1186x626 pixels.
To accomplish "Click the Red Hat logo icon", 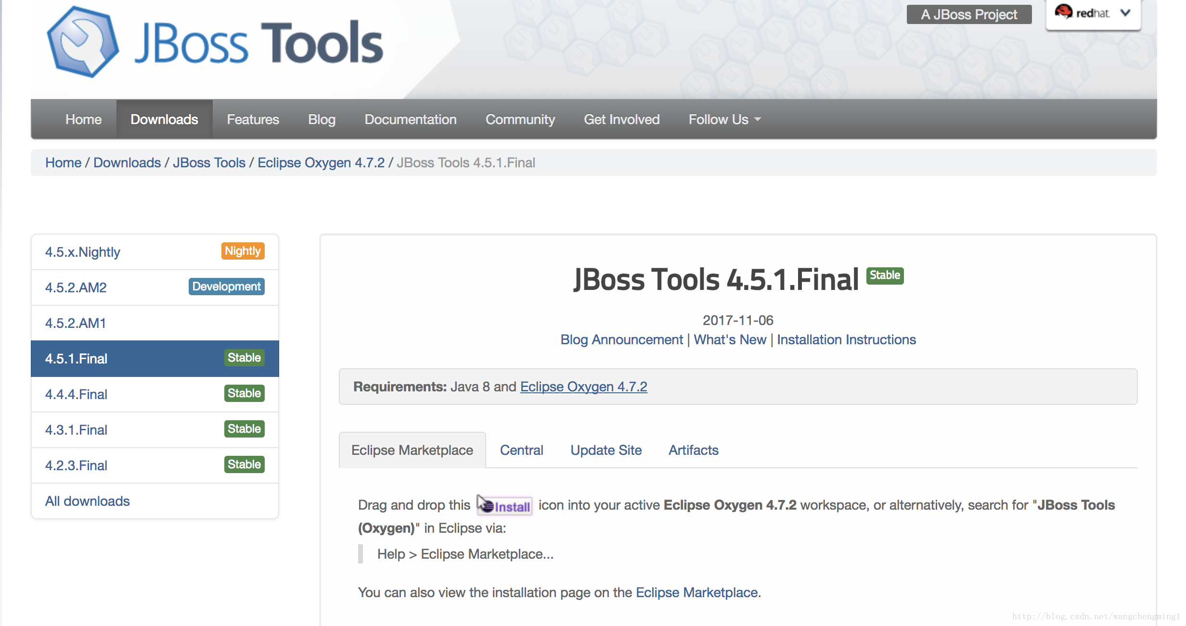I will [x=1063, y=12].
